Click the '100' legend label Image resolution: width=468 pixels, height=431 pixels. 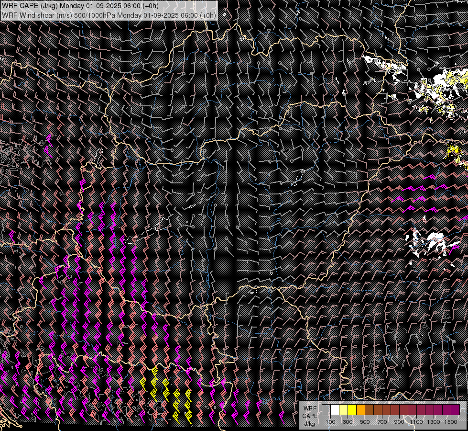[x=330, y=422]
